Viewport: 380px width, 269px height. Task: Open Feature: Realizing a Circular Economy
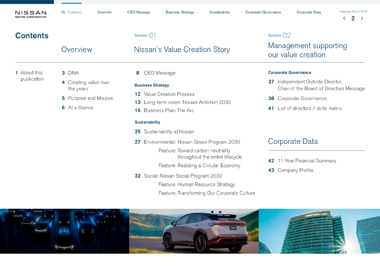(x=199, y=165)
